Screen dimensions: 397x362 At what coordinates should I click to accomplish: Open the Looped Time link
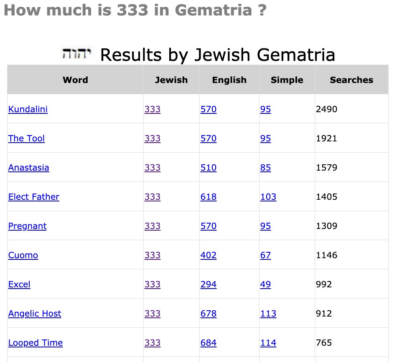[36, 343]
